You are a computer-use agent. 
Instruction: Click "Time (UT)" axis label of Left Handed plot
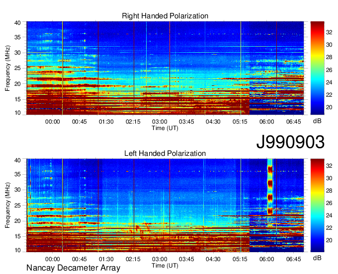(x=165, y=266)
